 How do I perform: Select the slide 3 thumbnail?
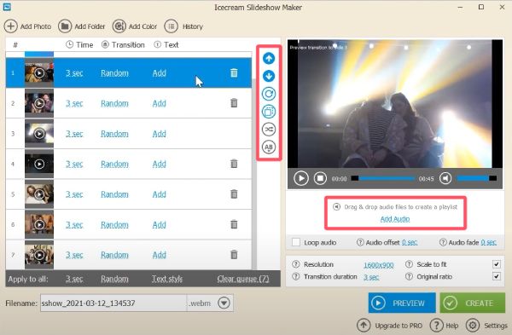click(x=39, y=134)
